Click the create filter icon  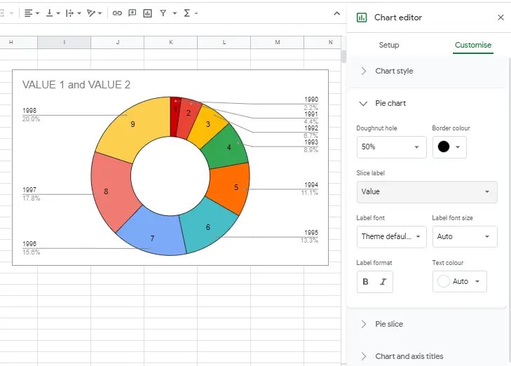[163, 13]
